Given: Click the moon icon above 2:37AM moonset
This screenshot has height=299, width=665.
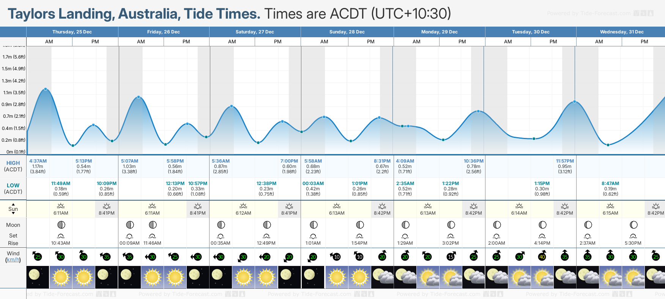Looking at the screenshot, I should click(588, 225).
